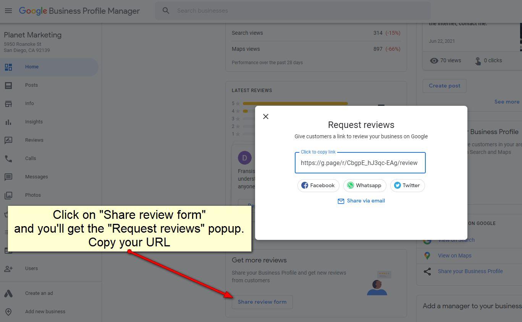Image resolution: width=522 pixels, height=322 pixels.
Task: Focus the Search businesses field
Action: point(293,11)
